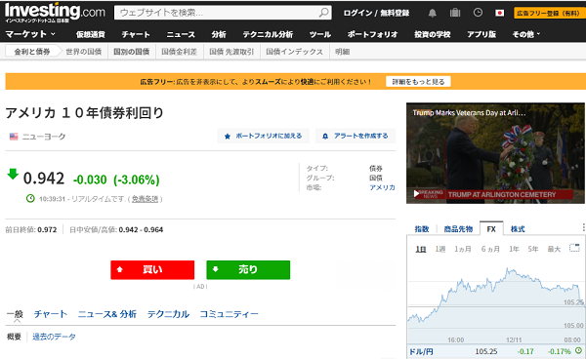The image size is (586, 359).
Task: Play the Trump Veterans Day video thumbnail
Action: coord(495,153)
